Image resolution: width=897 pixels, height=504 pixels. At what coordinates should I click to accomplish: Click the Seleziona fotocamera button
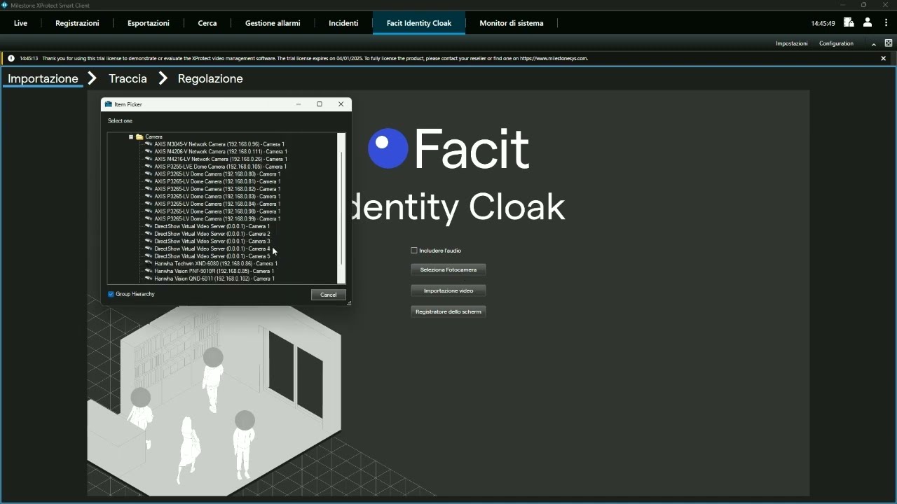pyautogui.click(x=448, y=269)
